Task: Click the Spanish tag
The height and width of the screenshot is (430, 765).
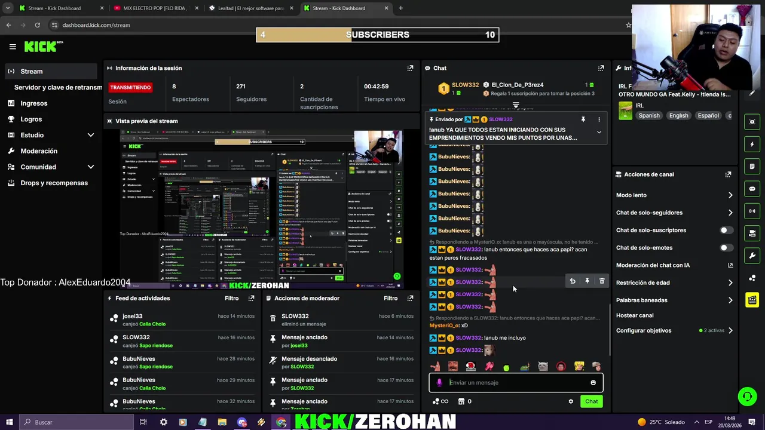Action: point(648,115)
